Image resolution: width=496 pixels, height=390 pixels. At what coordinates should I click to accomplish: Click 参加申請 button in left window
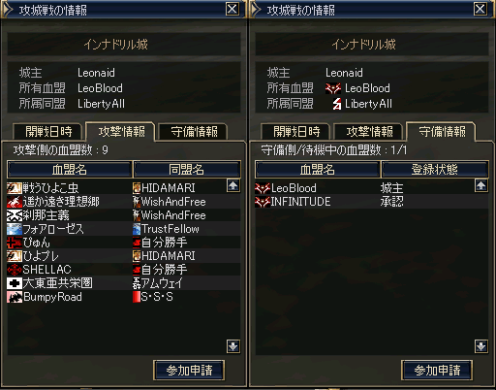(x=189, y=370)
